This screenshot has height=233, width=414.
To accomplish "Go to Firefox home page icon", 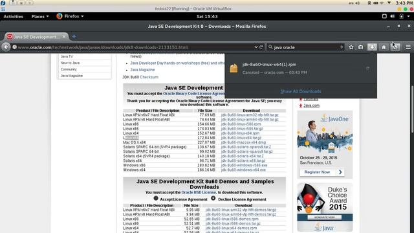I will [x=384, y=47].
